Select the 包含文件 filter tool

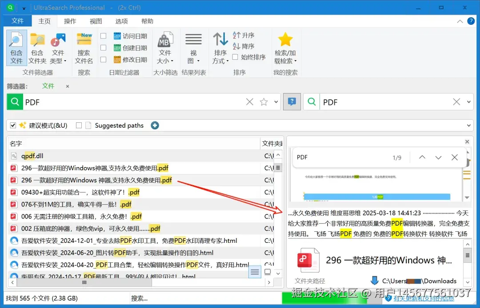coord(16,47)
